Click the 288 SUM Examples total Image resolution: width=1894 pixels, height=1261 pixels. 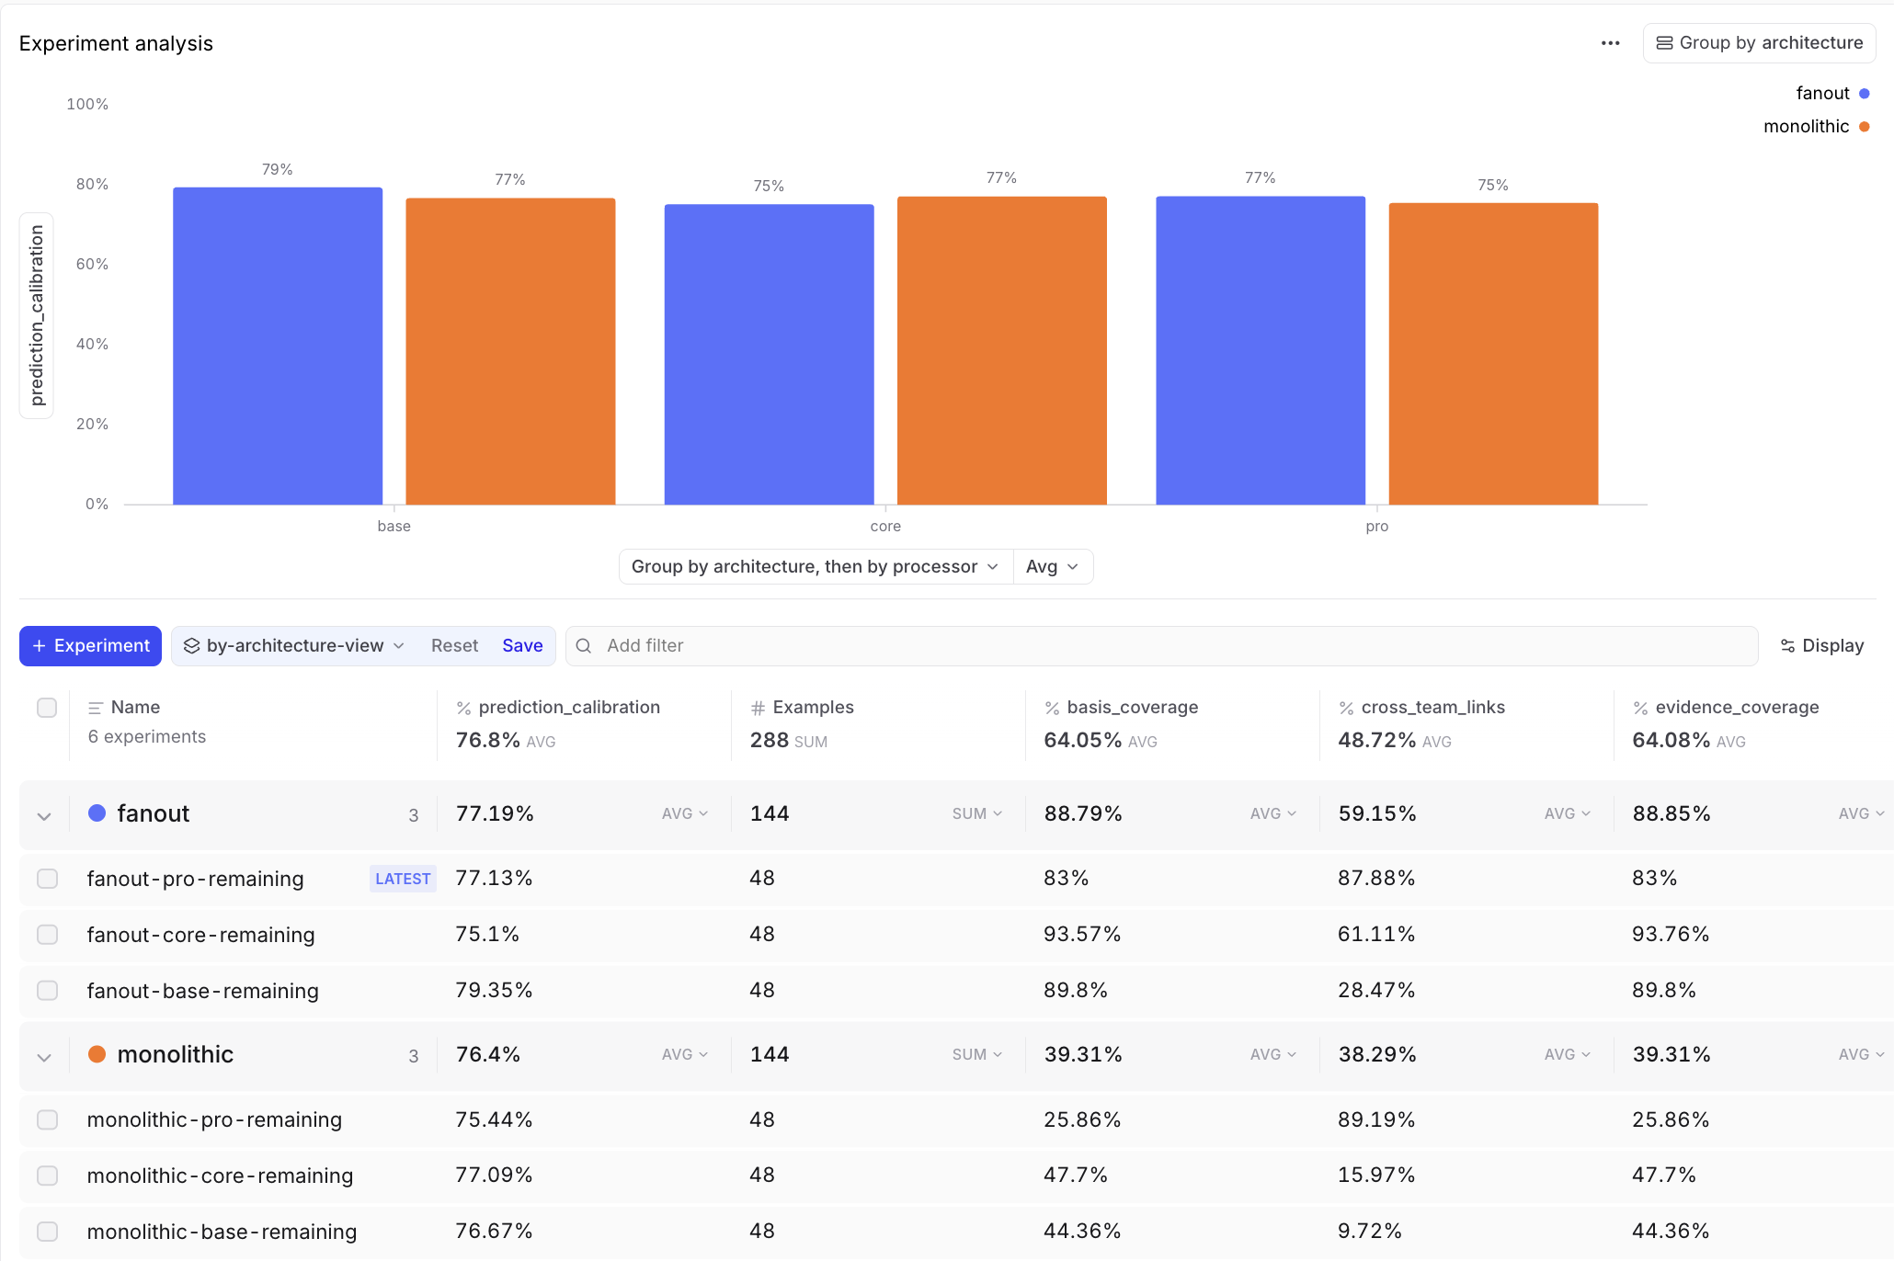point(789,741)
